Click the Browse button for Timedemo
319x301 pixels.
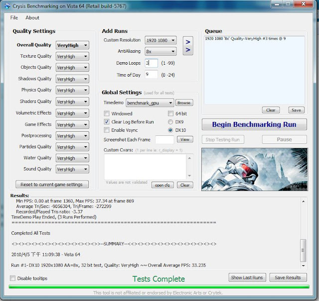click(184, 103)
